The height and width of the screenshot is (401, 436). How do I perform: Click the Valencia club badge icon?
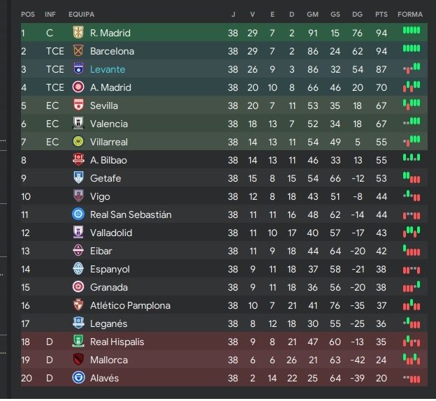click(78, 124)
